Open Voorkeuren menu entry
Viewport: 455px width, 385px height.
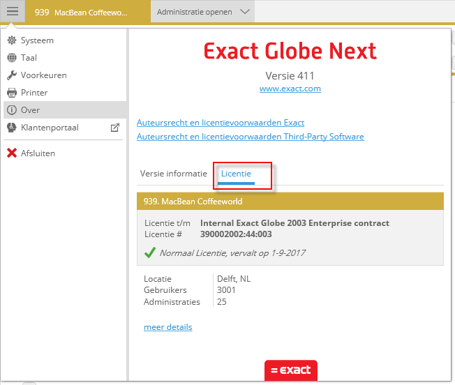65,75
